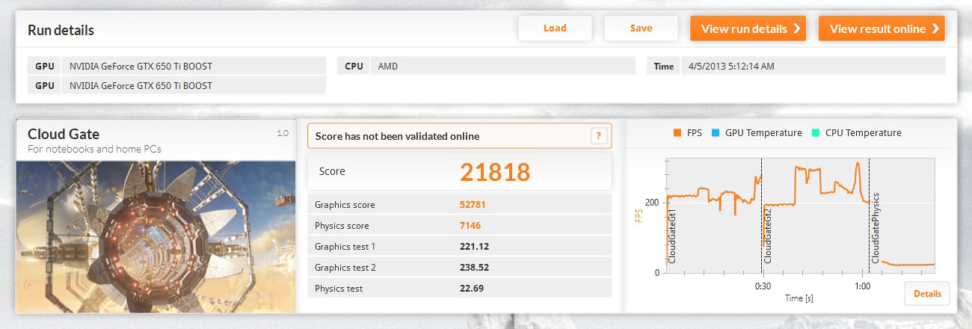Click the Physics score label
972x329 pixels.
(x=342, y=226)
